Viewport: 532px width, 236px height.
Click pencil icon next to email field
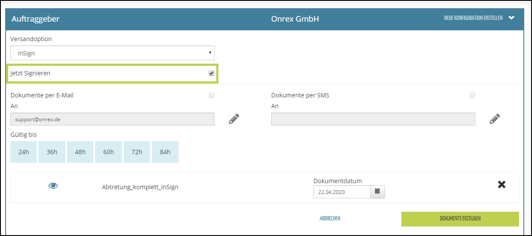[234, 119]
